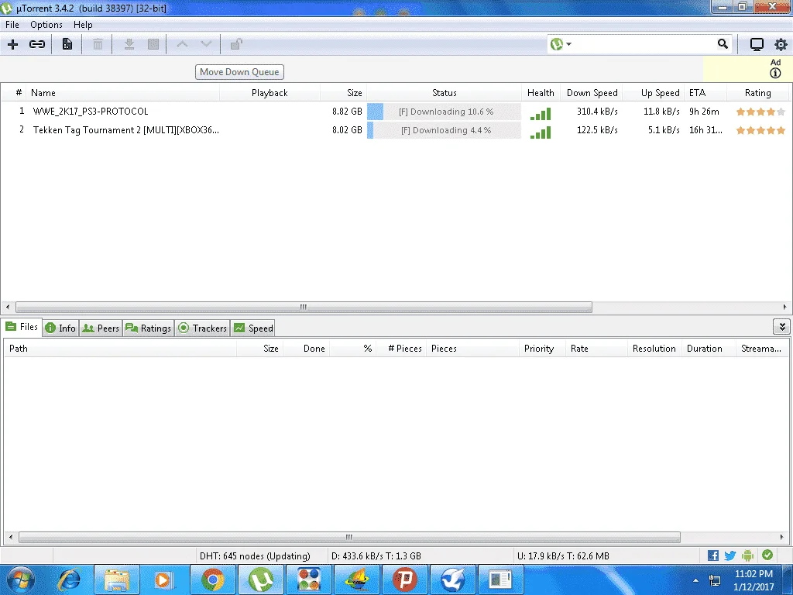Viewport: 793px width, 595px height.
Task: Click the Facebook icon in status bar
Action: pos(713,555)
